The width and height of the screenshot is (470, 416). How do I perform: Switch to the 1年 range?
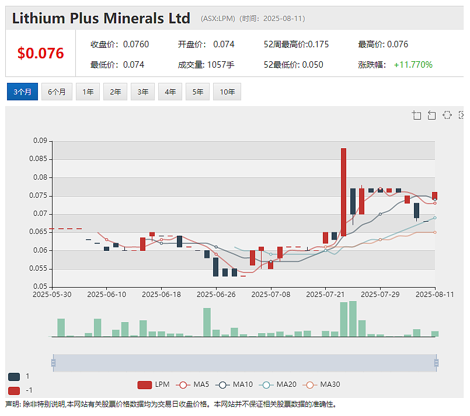(x=88, y=92)
